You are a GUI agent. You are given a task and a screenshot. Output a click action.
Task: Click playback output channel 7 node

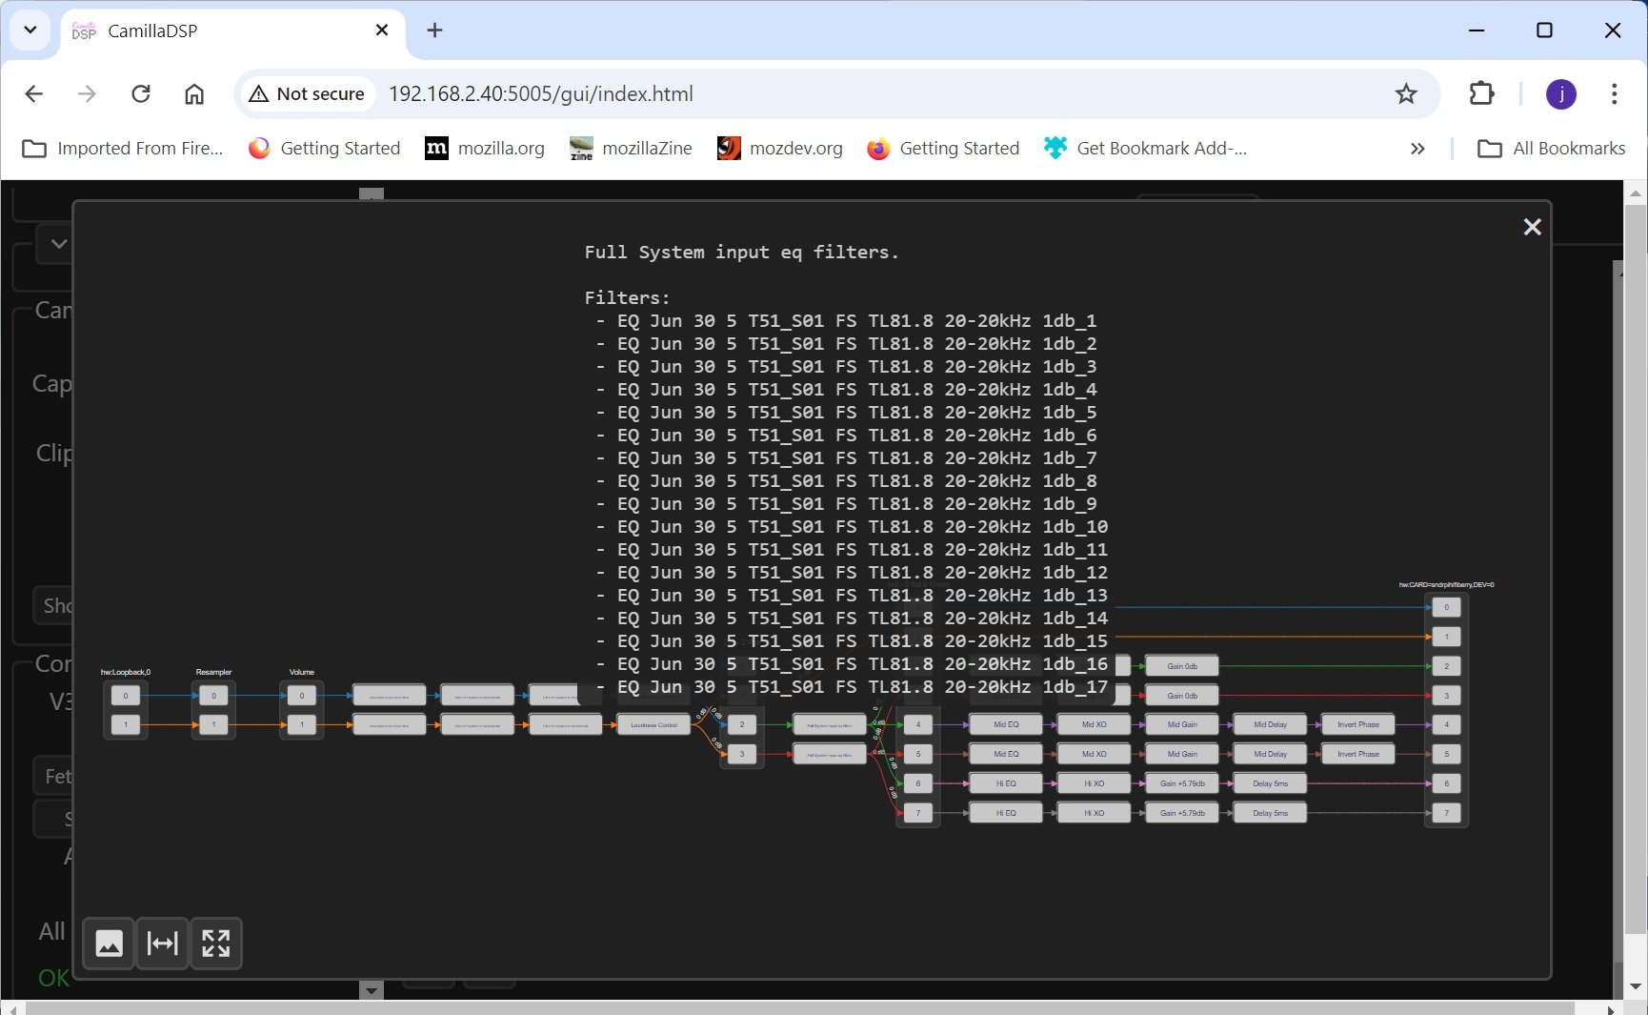point(1446,813)
